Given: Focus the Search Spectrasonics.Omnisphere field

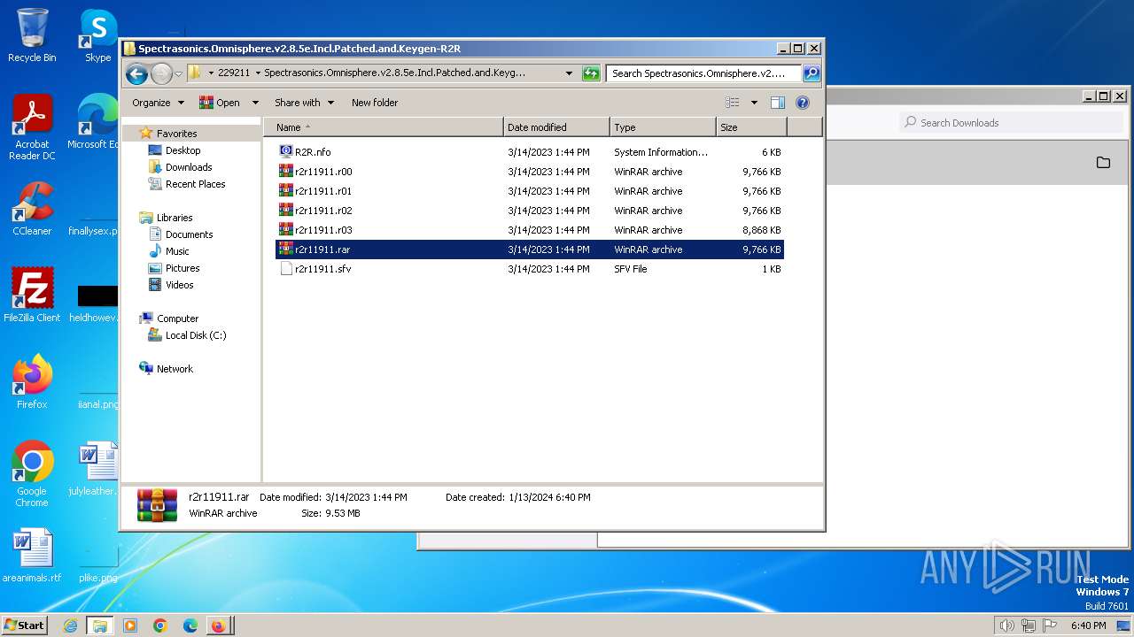Looking at the screenshot, I should (704, 73).
